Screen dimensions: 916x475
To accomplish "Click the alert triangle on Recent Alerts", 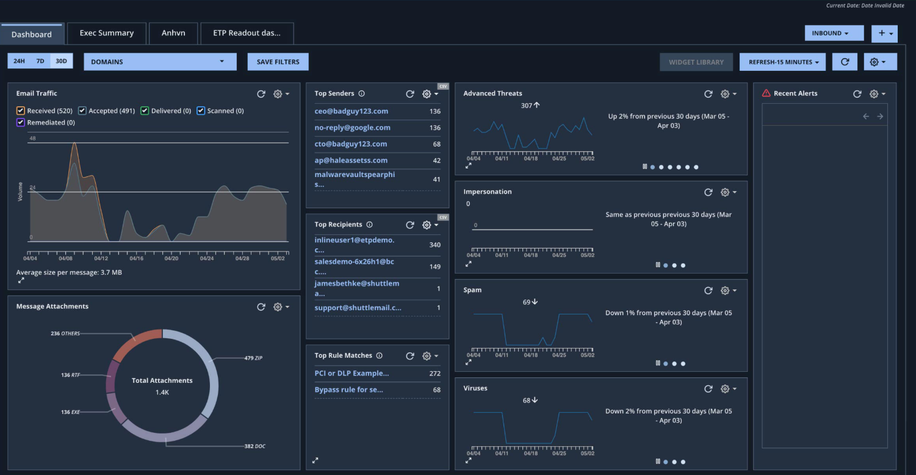I will point(766,93).
